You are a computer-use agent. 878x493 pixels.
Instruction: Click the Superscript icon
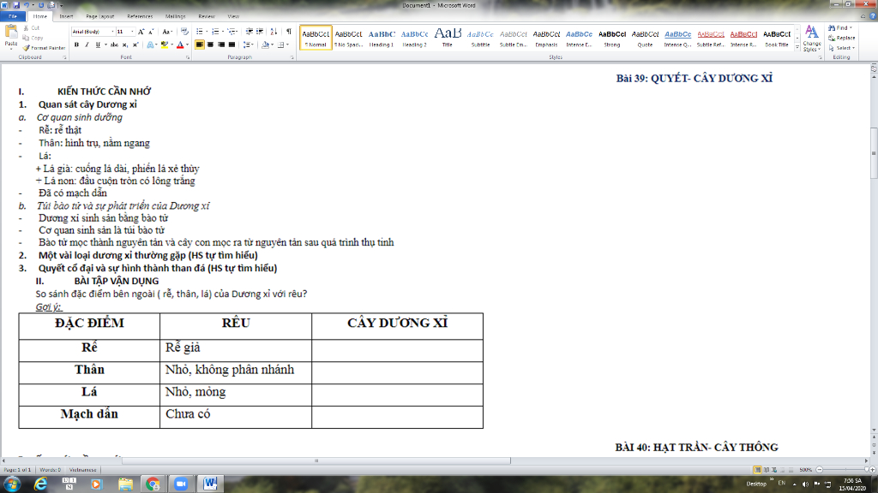pyautogui.click(x=135, y=45)
